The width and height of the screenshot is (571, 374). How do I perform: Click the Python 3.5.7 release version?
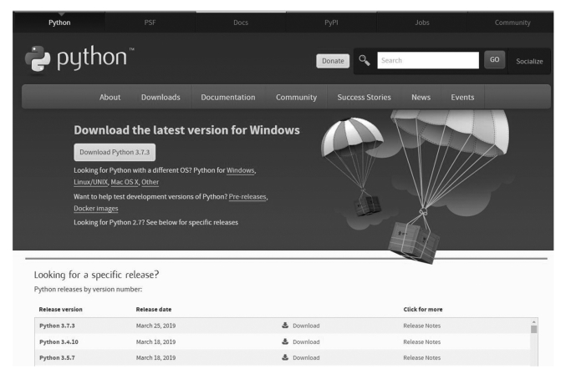(x=57, y=357)
